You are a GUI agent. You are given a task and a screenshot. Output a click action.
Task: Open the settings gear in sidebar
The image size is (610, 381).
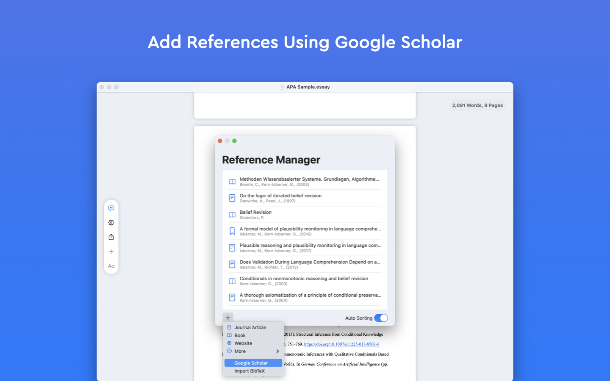(111, 223)
